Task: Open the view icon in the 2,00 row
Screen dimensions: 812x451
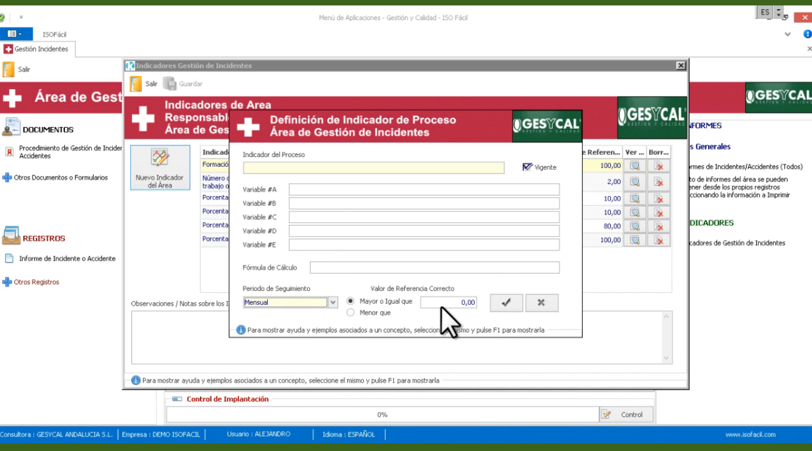Action: coord(635,182)
